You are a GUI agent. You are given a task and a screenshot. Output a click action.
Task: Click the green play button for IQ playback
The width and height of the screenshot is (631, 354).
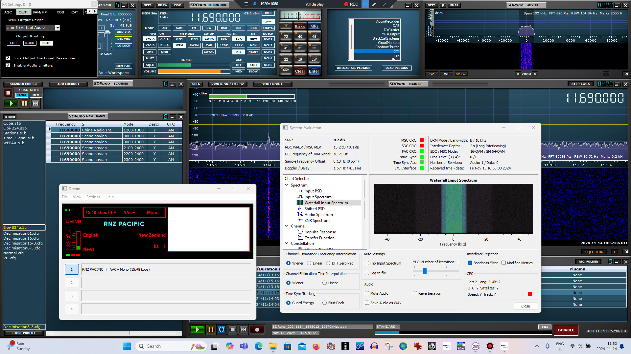(197, 329)
